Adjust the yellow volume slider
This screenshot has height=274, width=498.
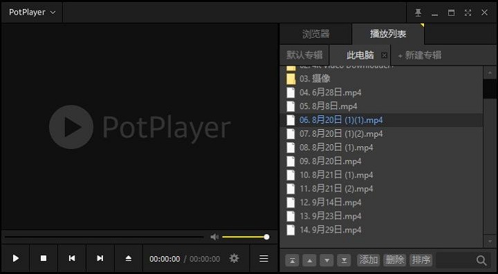[246, 237]
